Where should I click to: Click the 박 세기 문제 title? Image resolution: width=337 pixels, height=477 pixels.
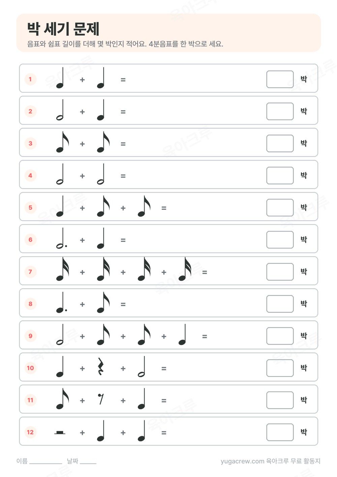tap(63, 29)
